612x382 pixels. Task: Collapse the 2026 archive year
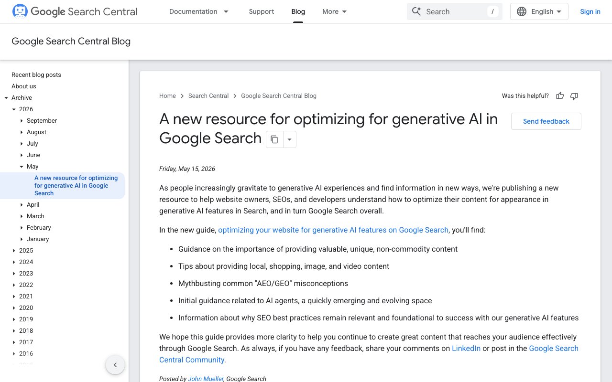[14, 109]
